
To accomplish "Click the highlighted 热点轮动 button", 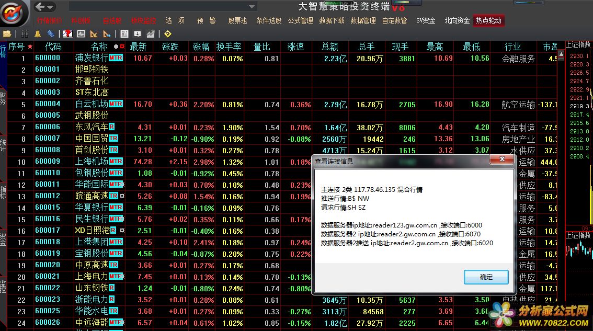I will pyautogui.click(x=488, y=20).
